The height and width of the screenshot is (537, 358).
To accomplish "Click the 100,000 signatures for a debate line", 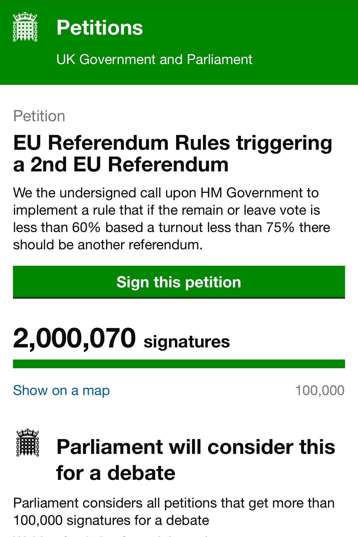I will pos(111,521).
